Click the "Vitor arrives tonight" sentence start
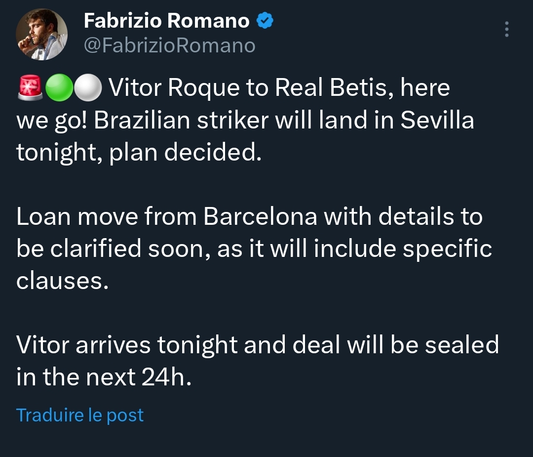This screenshot has width=533, height=457. click(x=126, y=345)
